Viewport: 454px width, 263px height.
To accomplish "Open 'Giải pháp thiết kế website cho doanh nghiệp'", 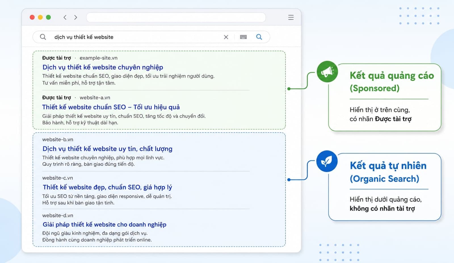I will pyautogui.click(x=104, y=224).
